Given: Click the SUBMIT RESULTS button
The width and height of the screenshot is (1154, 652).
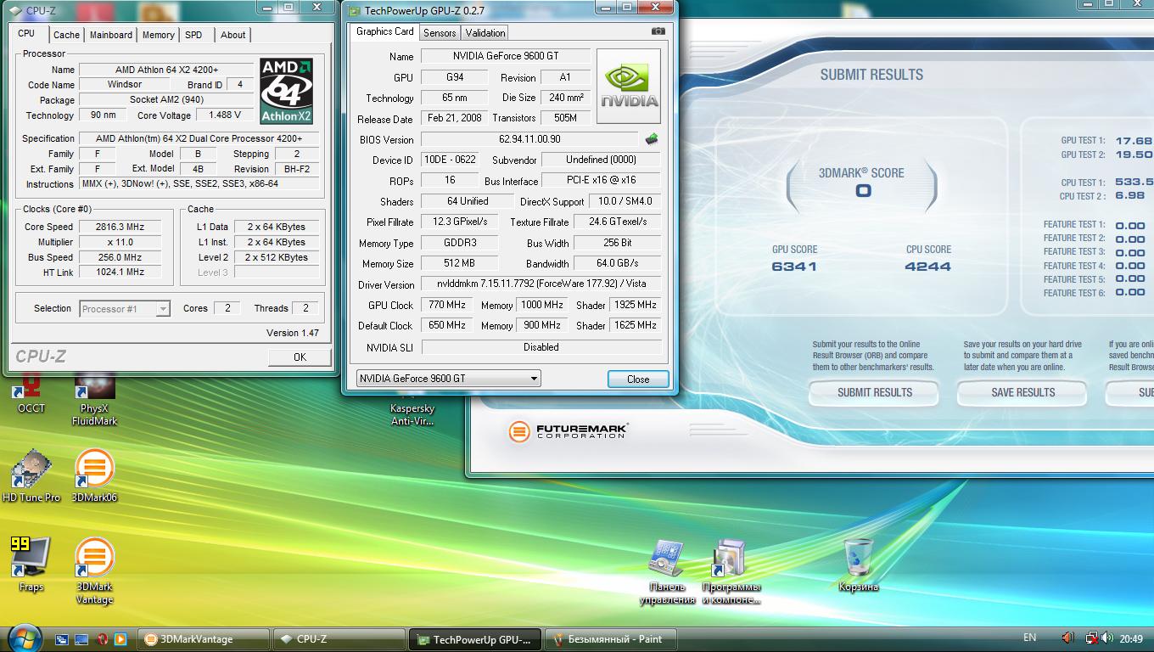Looking at the screenshot, I should [875, 392].
